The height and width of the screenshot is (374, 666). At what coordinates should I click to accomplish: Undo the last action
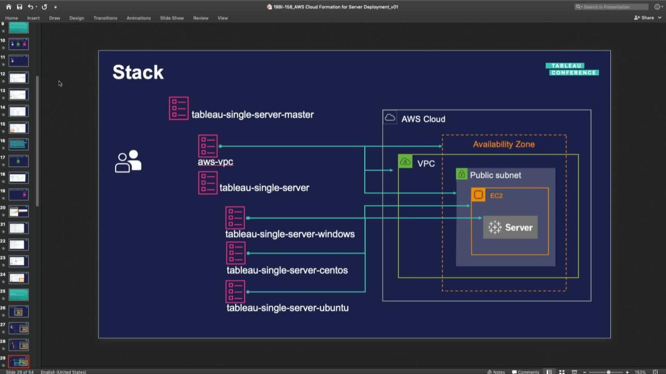tap(30, 7)
